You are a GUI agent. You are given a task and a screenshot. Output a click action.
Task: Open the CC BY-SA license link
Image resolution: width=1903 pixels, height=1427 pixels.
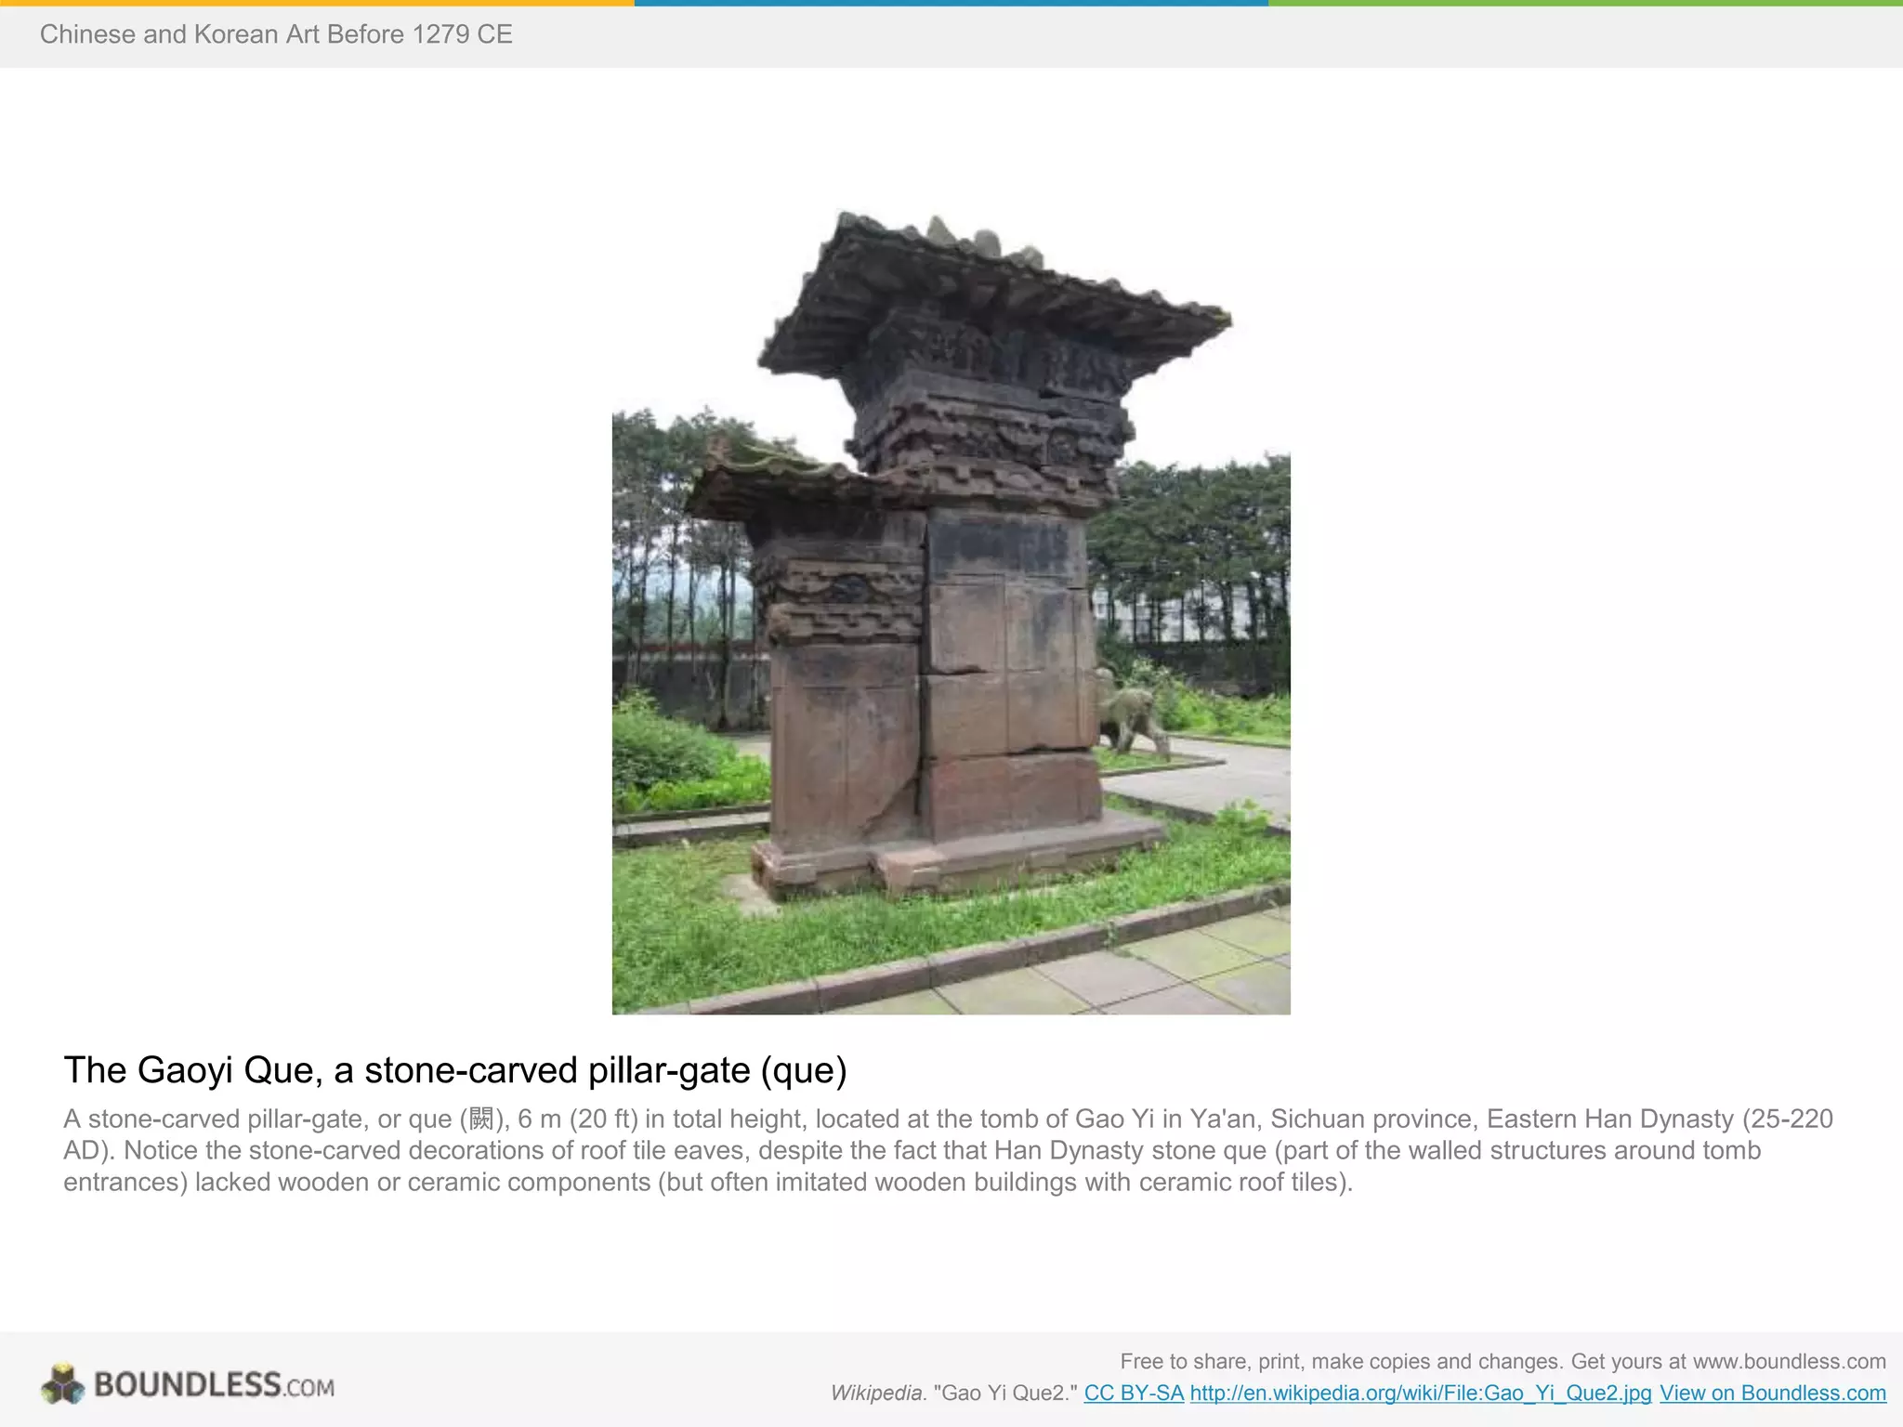point(1134,1393)
